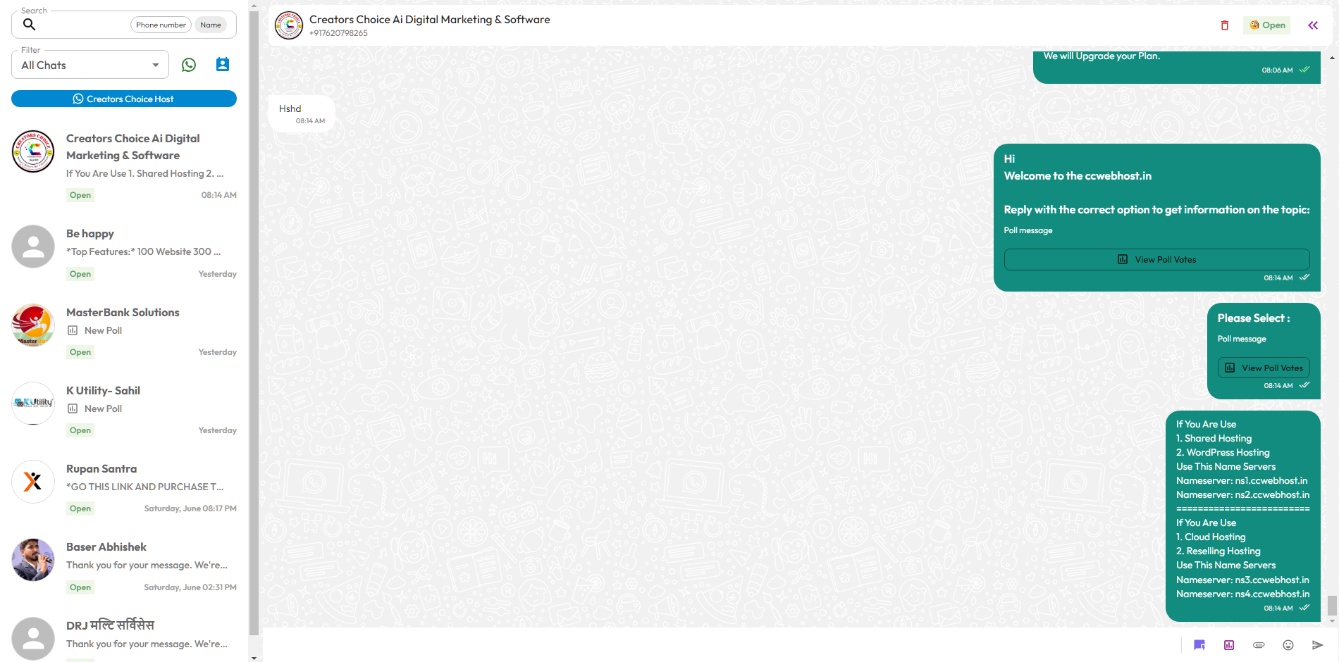Click the Be happy default avatar

33,246
